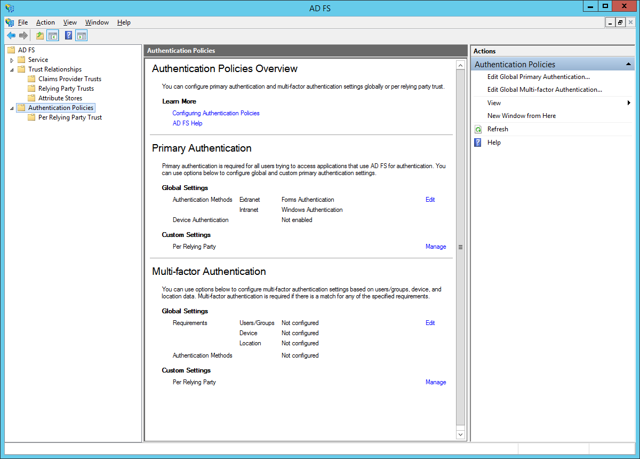Viewport: 640px width, 459px height.
Task: Open the AD FS Help link
Action: 187,123
